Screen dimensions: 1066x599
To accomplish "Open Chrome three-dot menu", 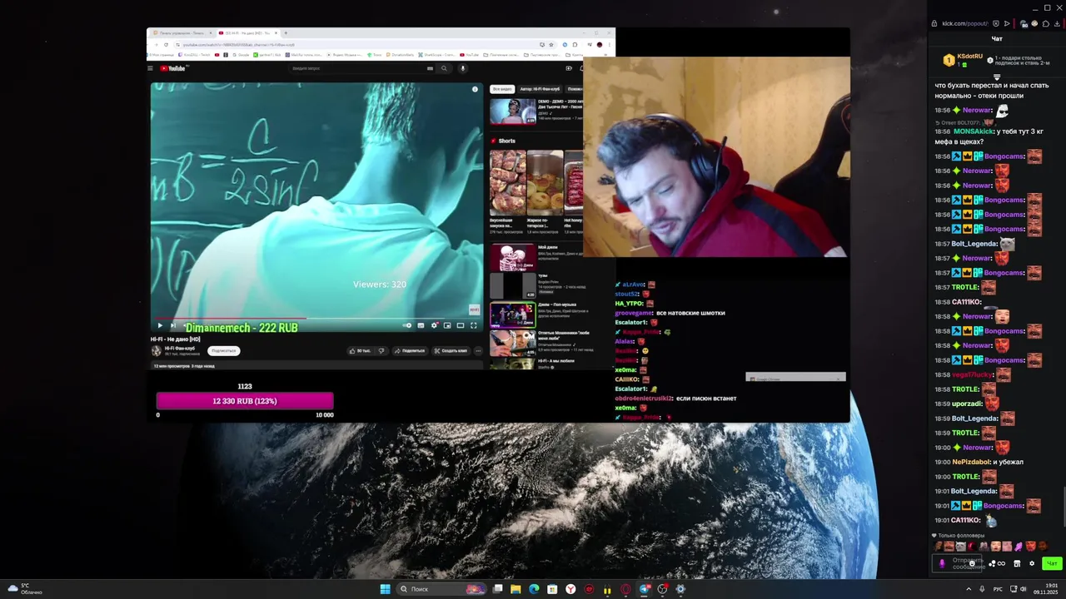I will 609,44.
